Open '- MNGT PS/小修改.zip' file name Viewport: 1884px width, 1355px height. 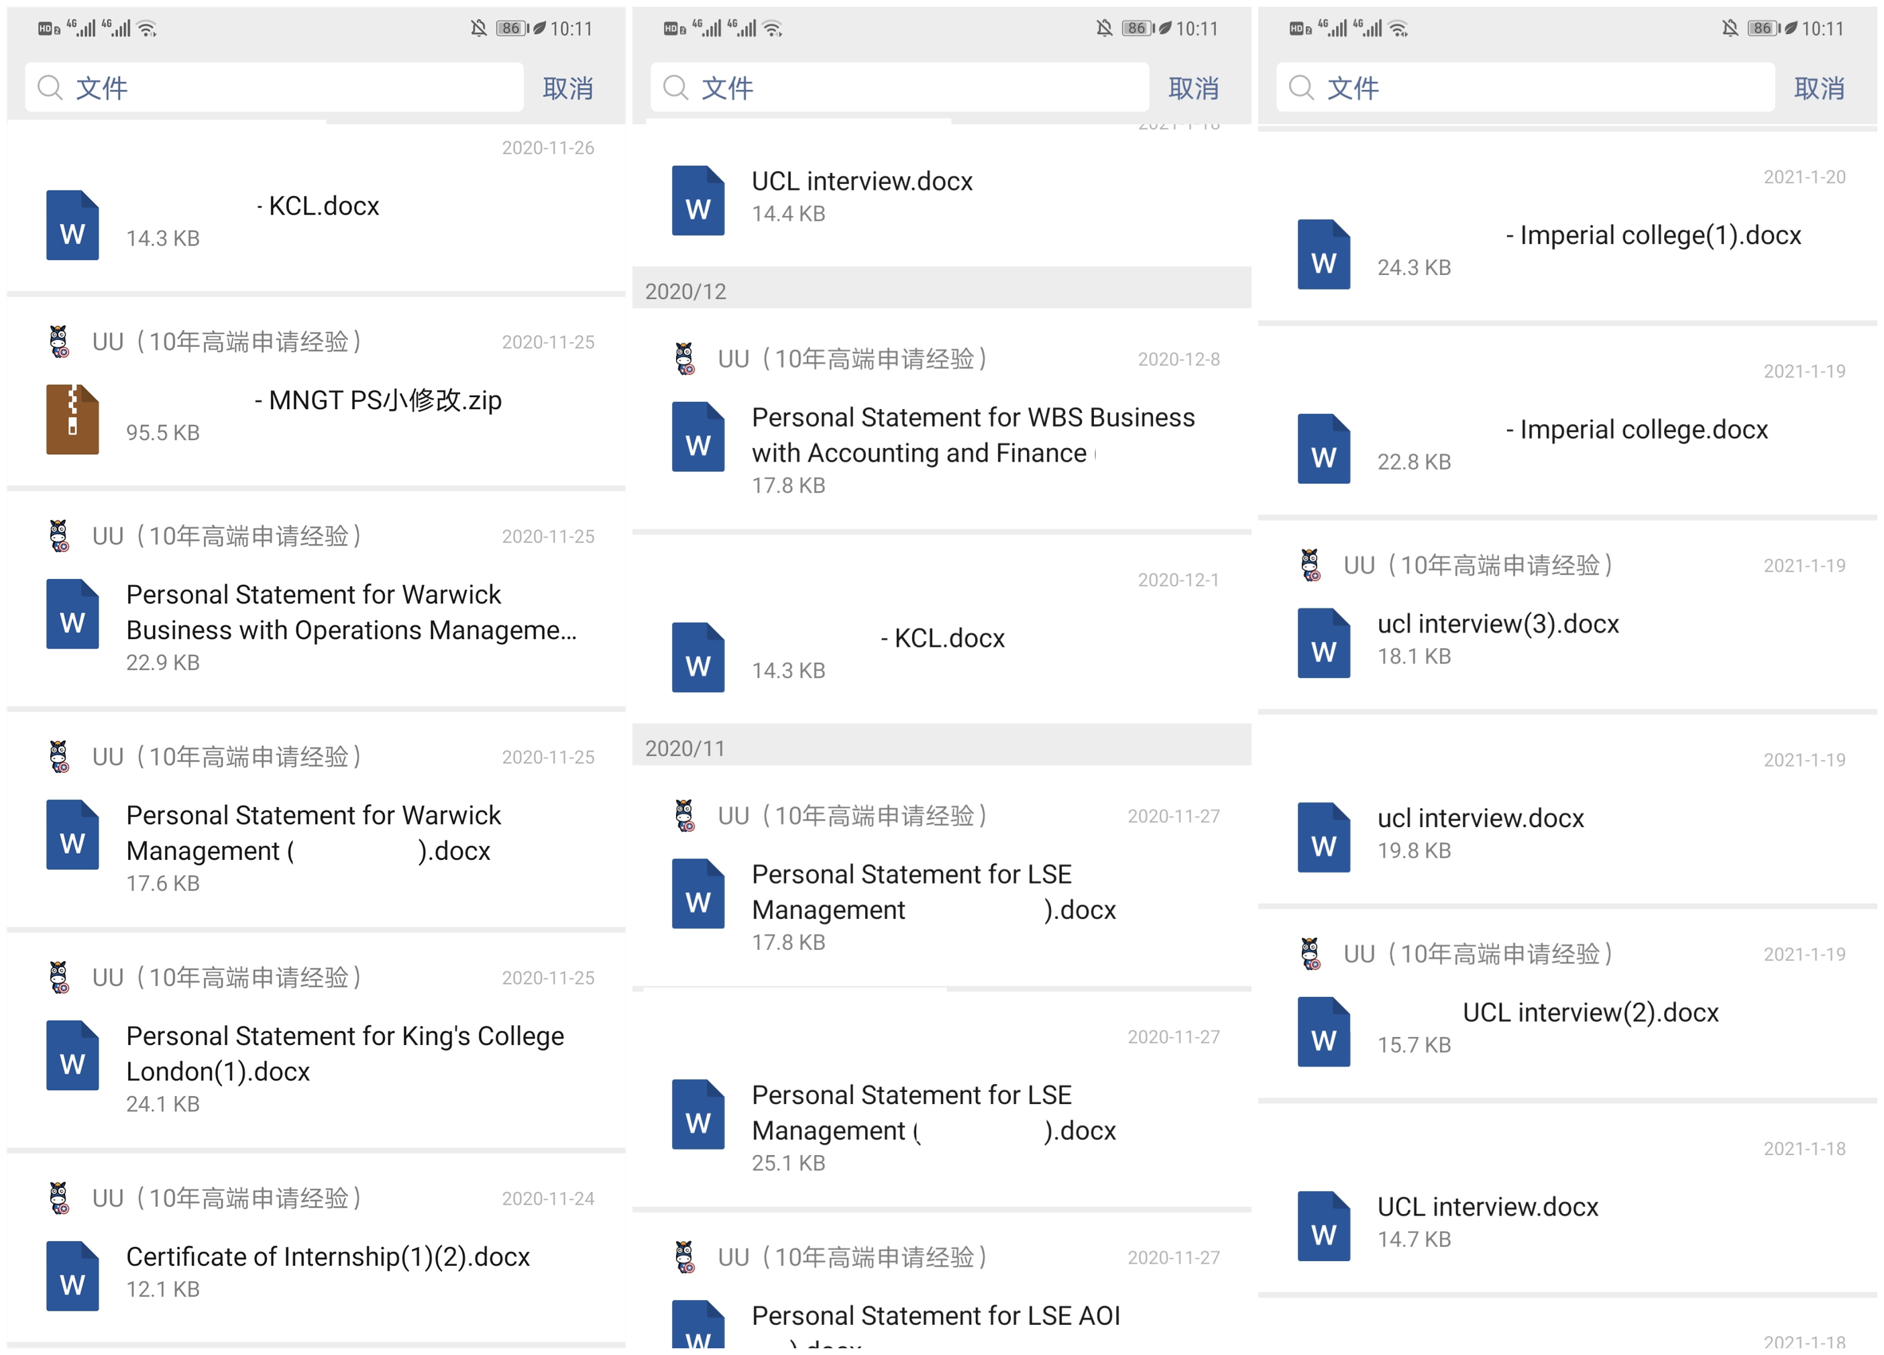coord(378,400)
